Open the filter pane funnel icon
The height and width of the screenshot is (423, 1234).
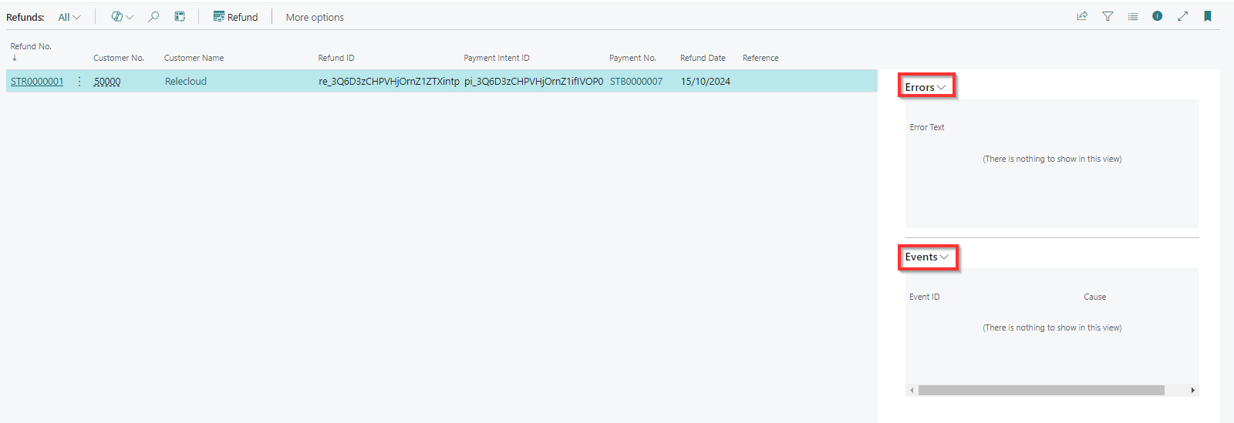pyautogui.click(x=1108, y=16)
